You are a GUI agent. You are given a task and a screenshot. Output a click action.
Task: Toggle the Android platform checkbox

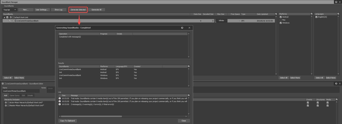281,17
